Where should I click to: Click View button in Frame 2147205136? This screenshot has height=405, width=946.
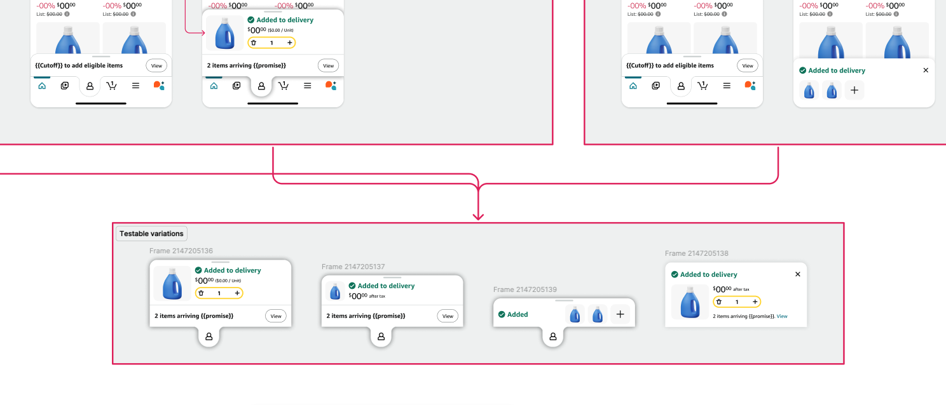[x=276, y=315]
